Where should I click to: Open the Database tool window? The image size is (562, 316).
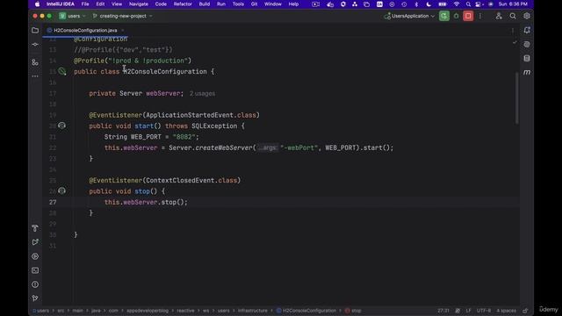point(527,59)
